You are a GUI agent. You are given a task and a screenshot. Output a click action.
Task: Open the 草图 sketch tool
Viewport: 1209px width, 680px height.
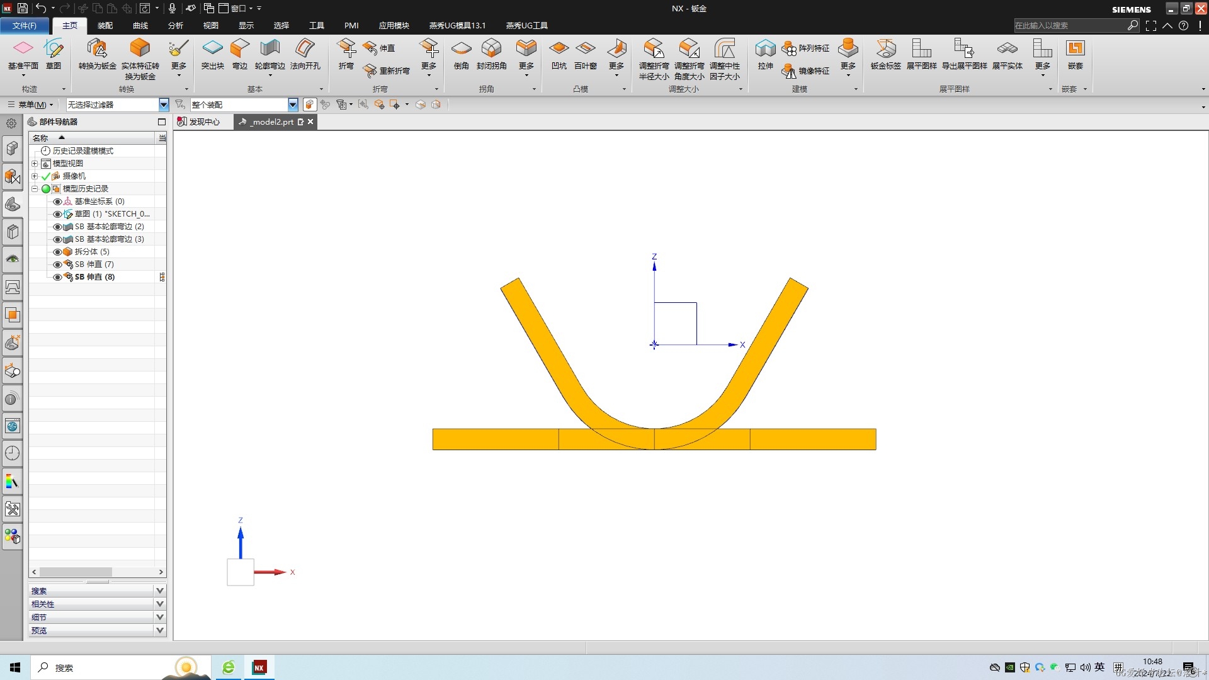[54, 54]
